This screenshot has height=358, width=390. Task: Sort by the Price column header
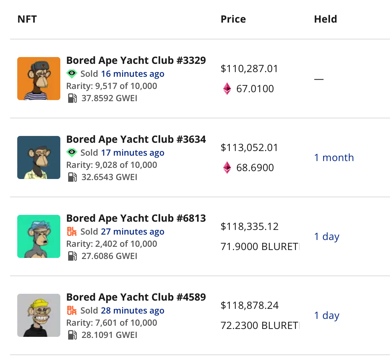[233, 19]
